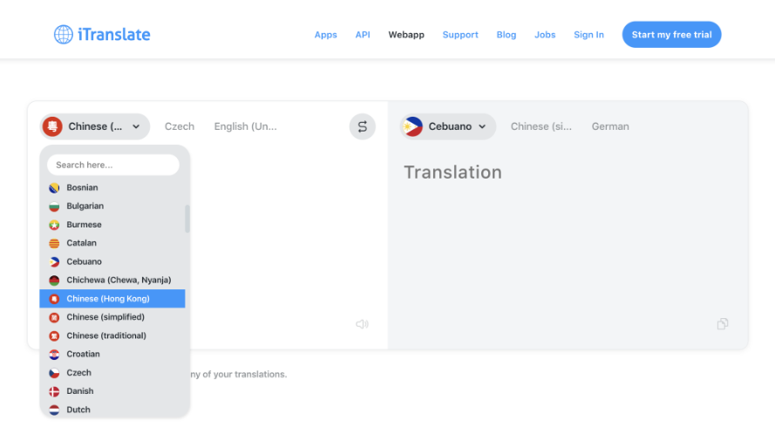The width and height of the screenshot is (775, 447).
Task: Click the language list scrollbar thumb
Action: click(187, 219)
